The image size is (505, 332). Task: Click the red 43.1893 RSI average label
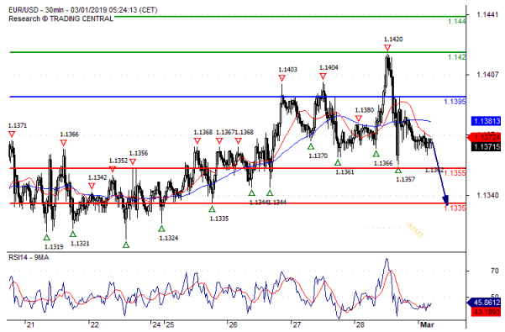tap(486, 312)
